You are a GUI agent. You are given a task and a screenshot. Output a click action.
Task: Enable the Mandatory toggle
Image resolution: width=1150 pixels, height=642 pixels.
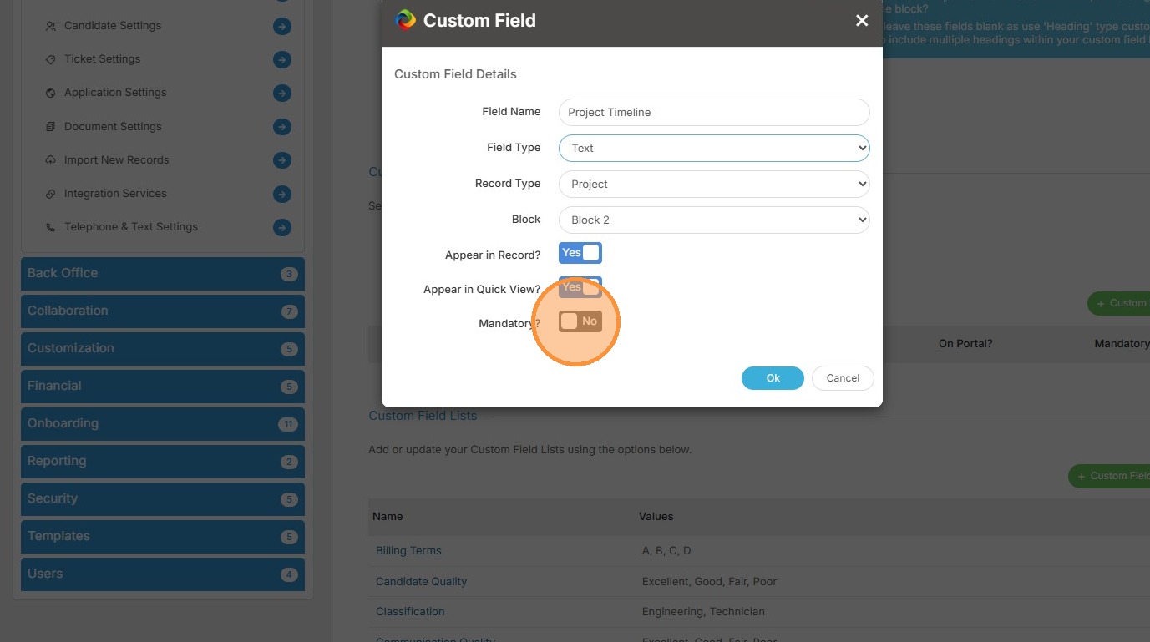tap(580, 321)
